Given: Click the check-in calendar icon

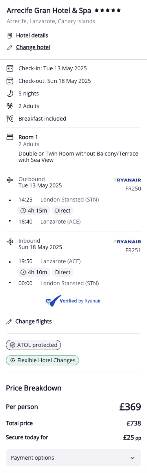Looking at the screenshot, I should pos(10,68).
